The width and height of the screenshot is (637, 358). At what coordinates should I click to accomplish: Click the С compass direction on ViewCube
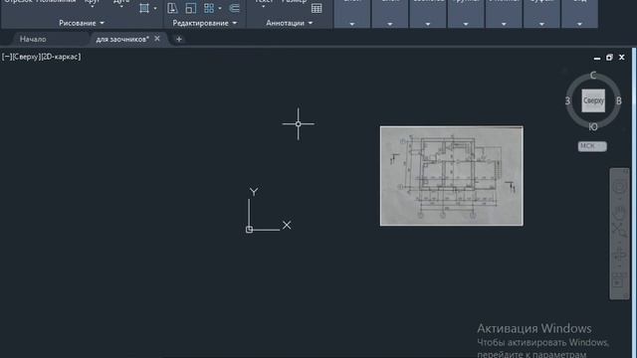[593, 76]
